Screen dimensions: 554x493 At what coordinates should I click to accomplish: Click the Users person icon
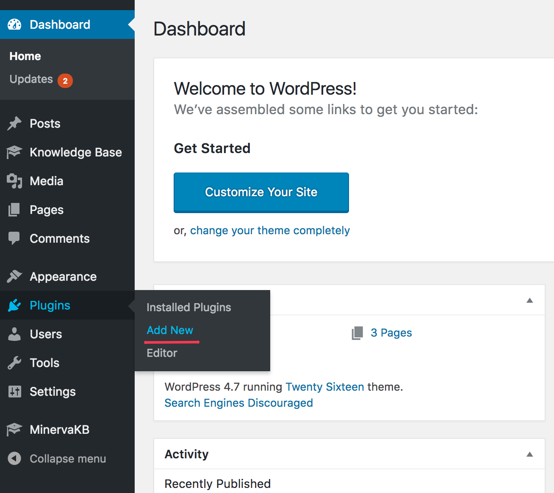14,334
